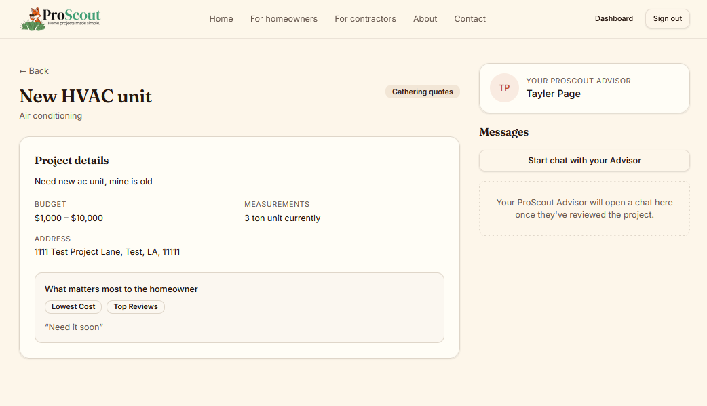Click the budget value $1,000 – $10,000

(x=69, y=218)
